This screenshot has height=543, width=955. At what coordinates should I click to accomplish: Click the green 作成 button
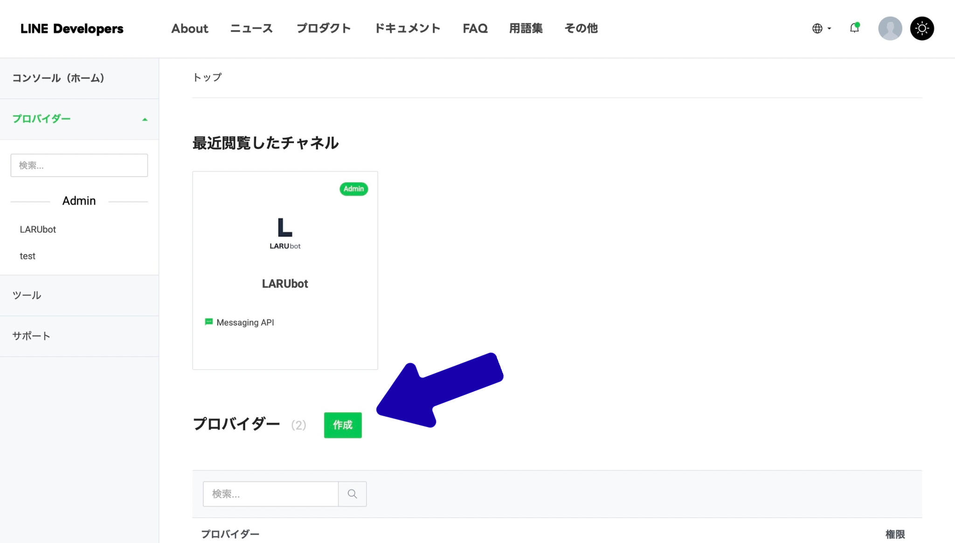(x=342, y=425)
